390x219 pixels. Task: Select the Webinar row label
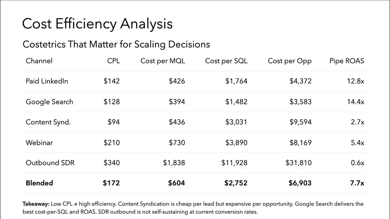39,143
